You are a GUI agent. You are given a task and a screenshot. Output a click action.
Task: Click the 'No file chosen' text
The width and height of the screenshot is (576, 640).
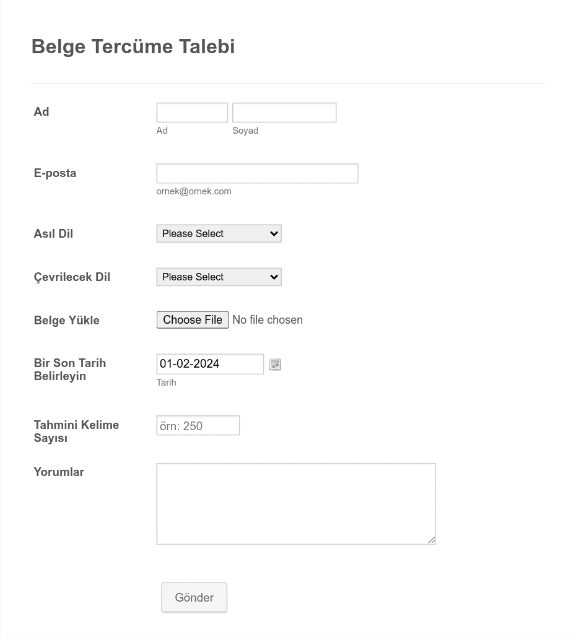(268, 320)
